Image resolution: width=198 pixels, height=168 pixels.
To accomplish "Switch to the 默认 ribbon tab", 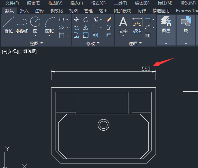I will [9, 11].
